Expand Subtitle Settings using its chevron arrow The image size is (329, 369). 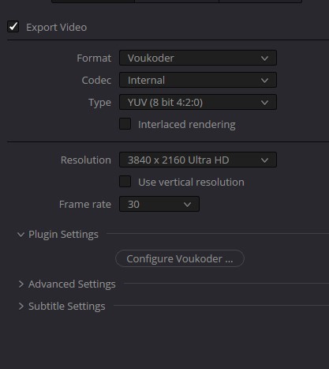click(21, 306)
